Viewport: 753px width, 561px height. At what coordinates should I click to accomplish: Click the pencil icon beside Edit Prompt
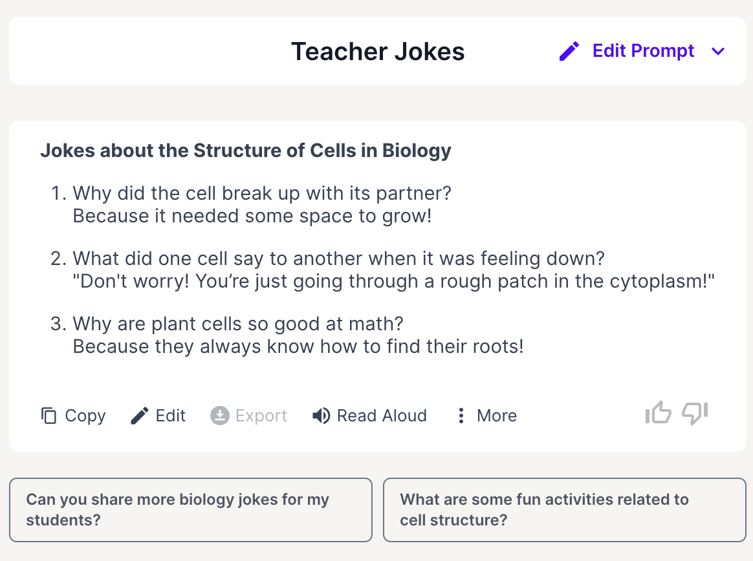click(569, 51)
